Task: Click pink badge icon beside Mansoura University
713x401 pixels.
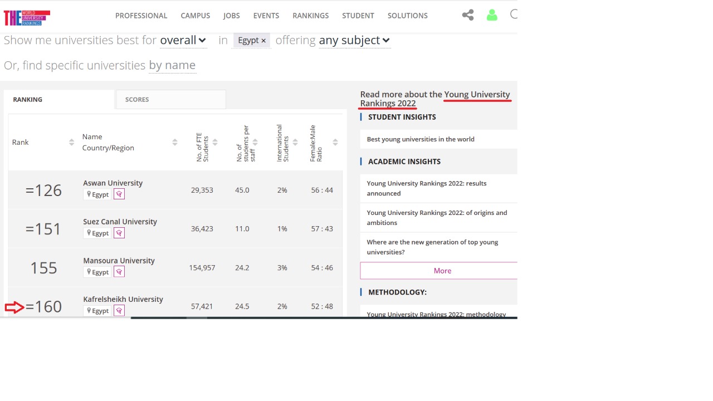Action: 119,272
